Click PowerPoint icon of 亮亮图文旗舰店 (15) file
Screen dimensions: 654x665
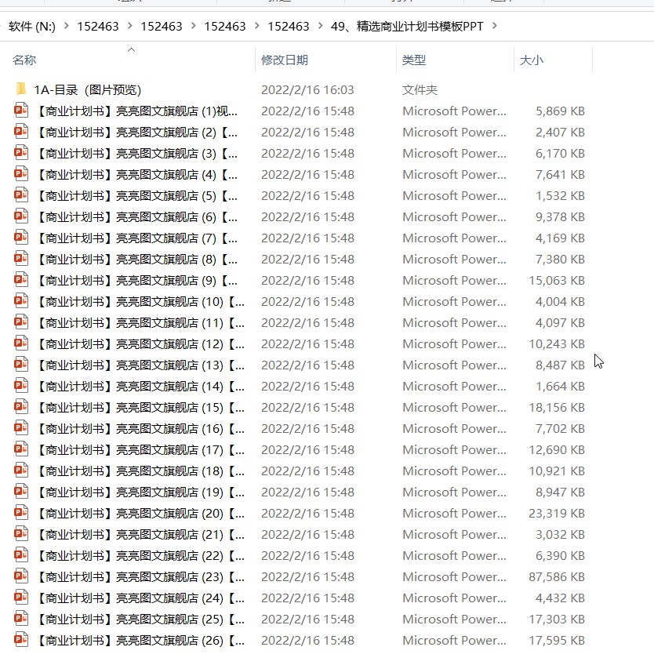[x=21, y=407]
